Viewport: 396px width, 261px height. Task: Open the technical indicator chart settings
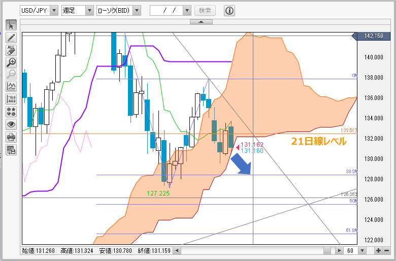tap(11, 87)
